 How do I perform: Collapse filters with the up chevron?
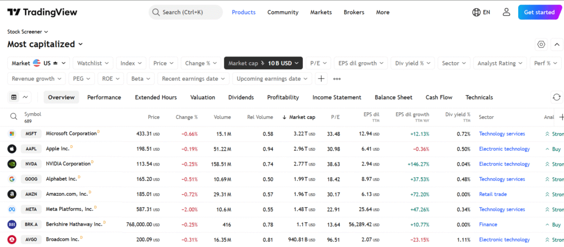[557, 45]
